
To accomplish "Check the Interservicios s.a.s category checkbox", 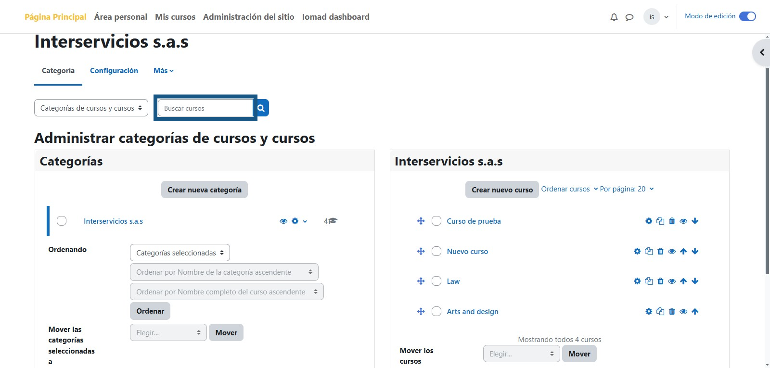I will click(x=62, y=221).
